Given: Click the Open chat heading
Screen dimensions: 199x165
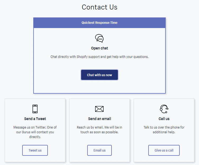Looking at the screenshot, I should pos(99,48).
